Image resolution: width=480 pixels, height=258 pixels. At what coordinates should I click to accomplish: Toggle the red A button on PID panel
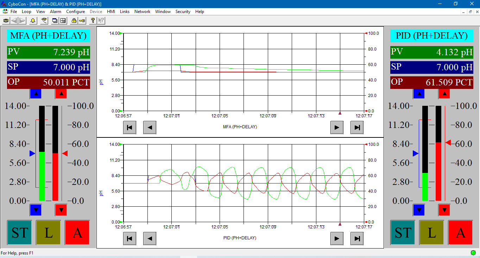(460, 232)
